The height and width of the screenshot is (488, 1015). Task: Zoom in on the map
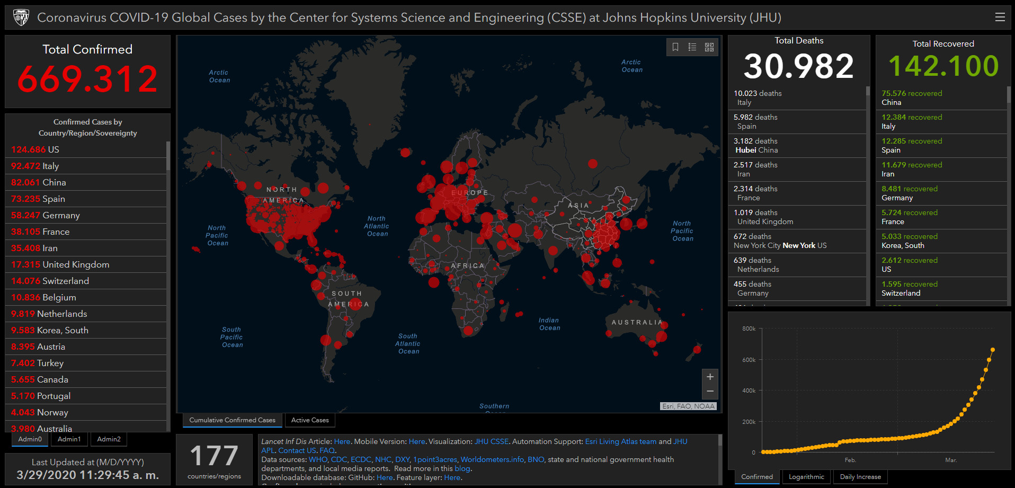(x=710, y=377)
